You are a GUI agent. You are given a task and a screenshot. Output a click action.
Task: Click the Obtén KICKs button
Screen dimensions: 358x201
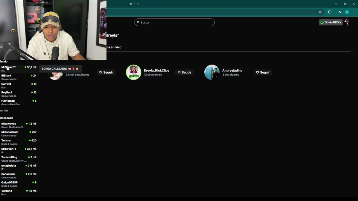click(331, 22)
